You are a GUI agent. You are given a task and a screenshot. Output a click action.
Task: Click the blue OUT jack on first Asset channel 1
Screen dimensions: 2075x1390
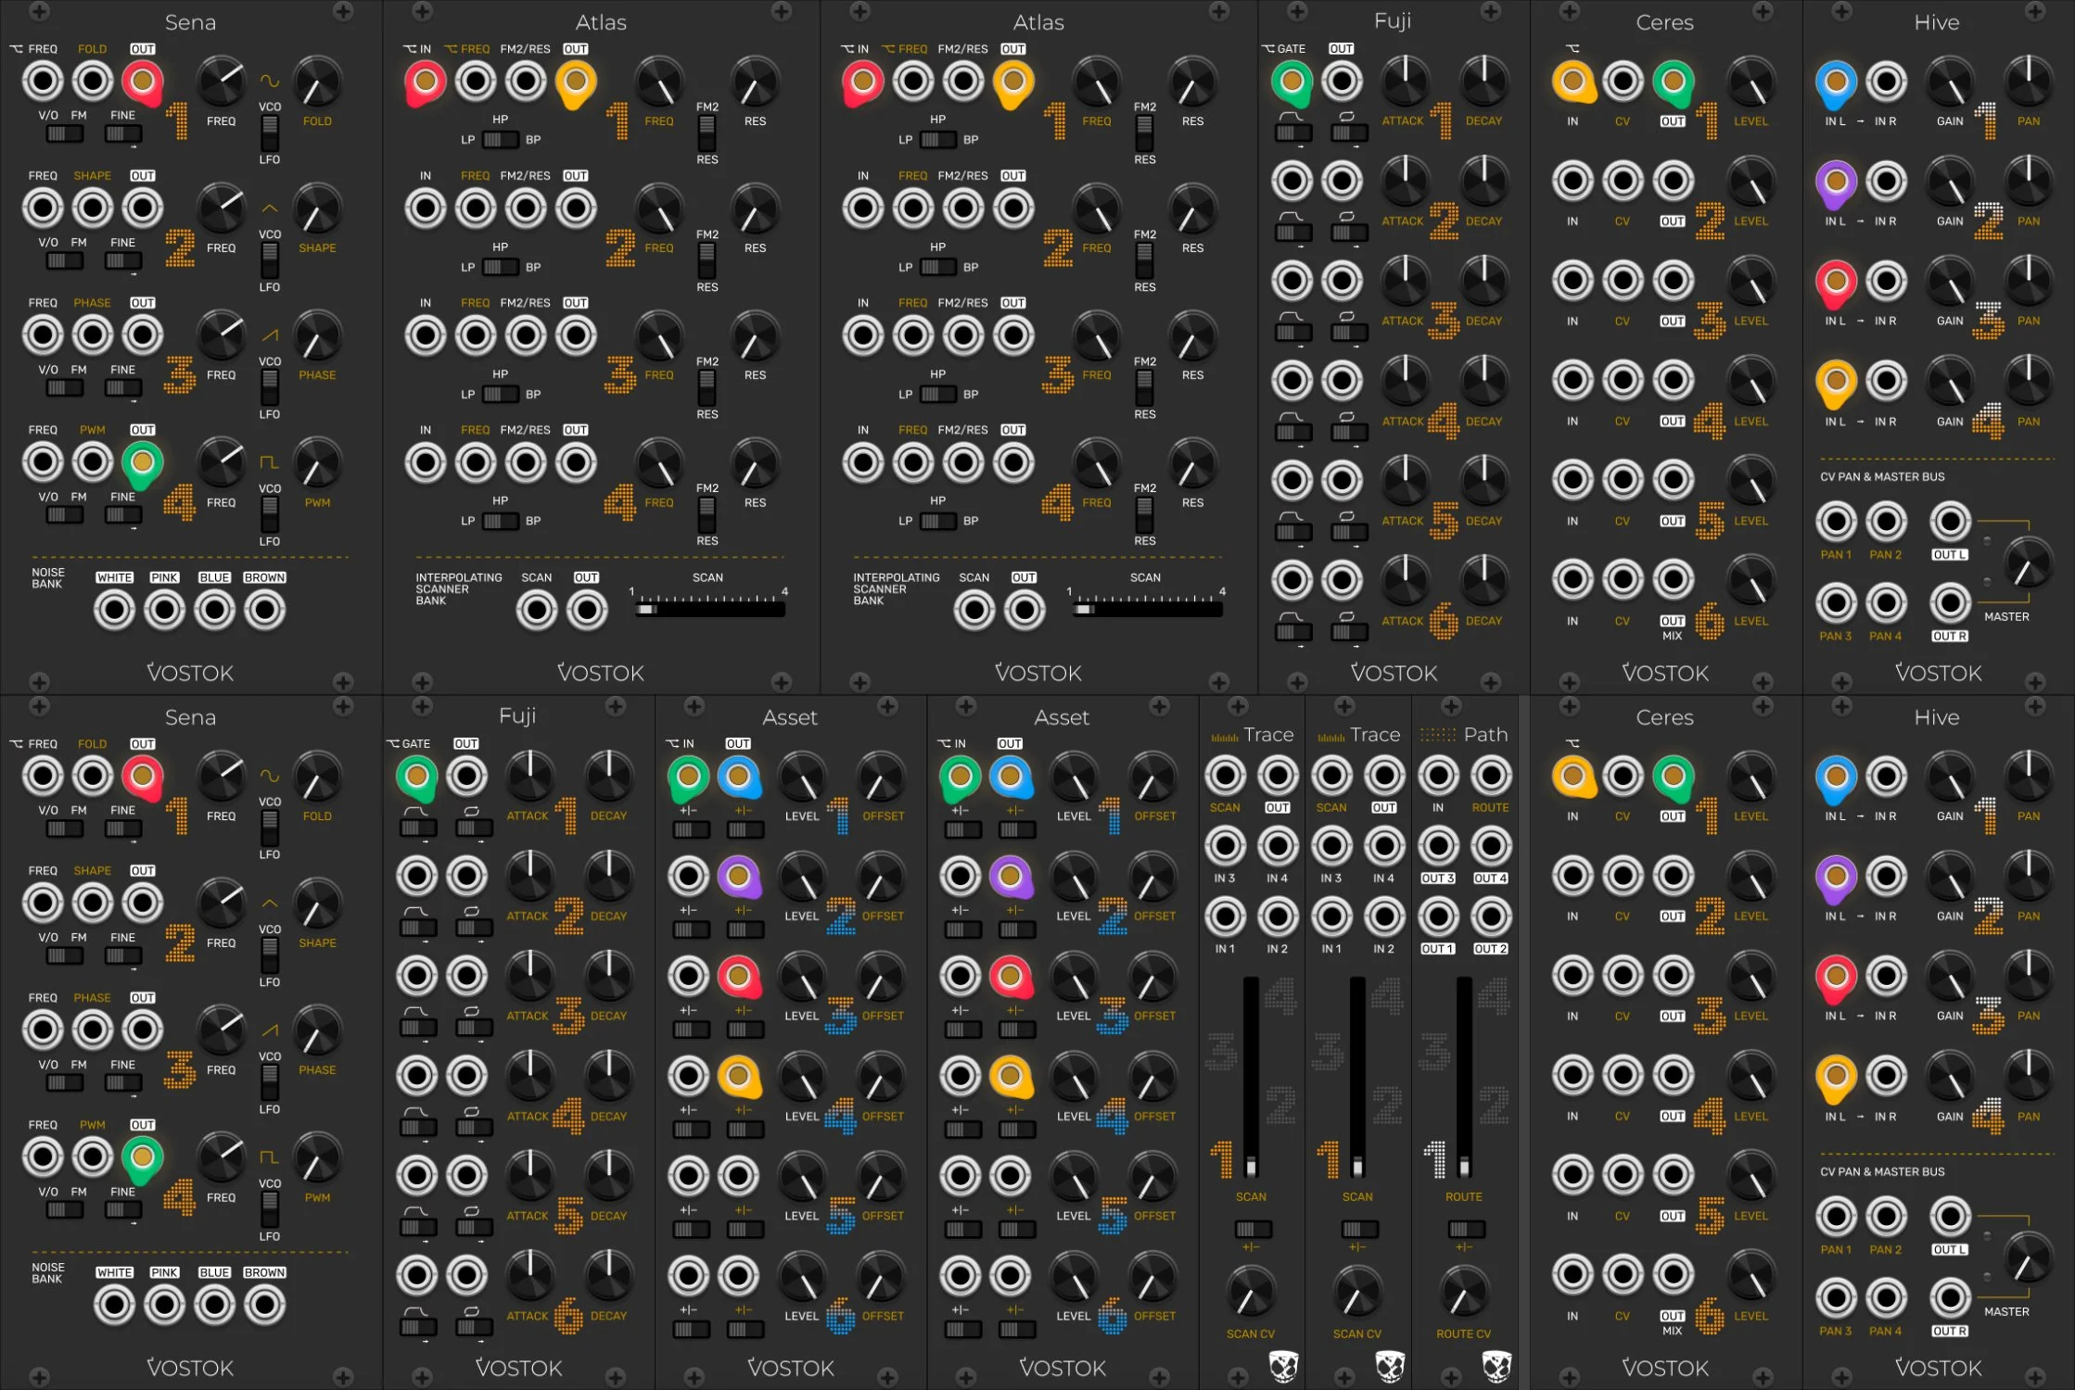[x=738, y=777]
